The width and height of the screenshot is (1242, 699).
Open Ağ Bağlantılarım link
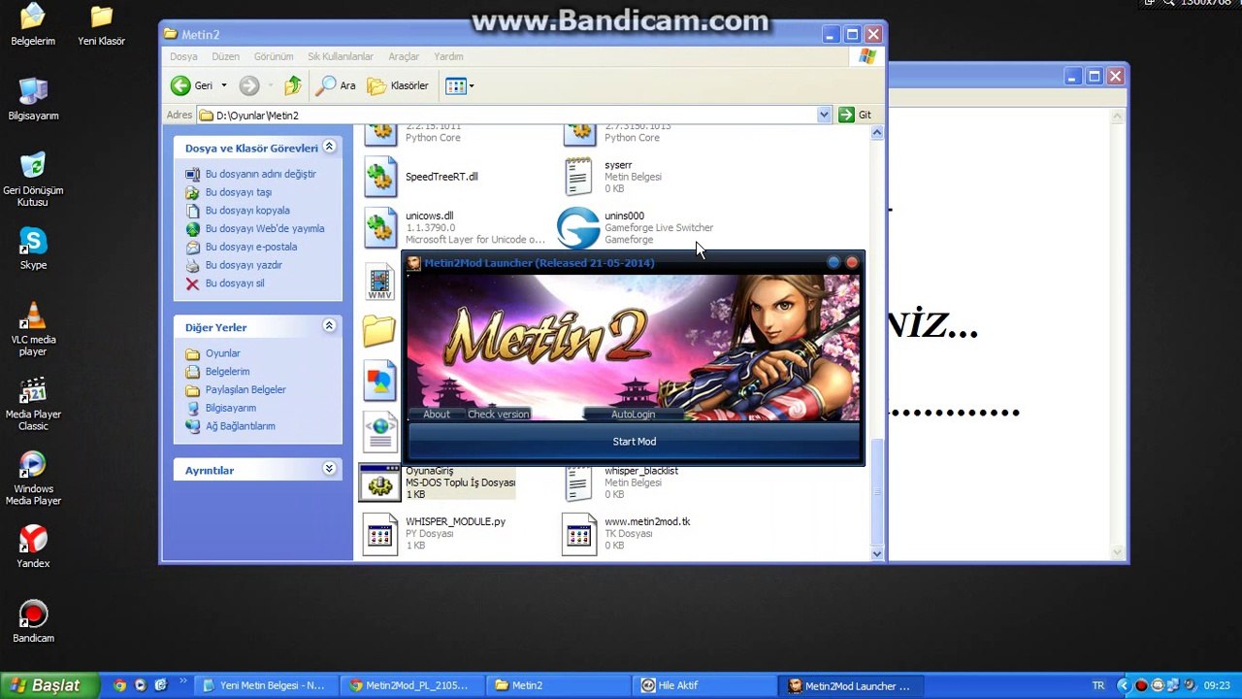pyautogui.click(x=240, y=426)
